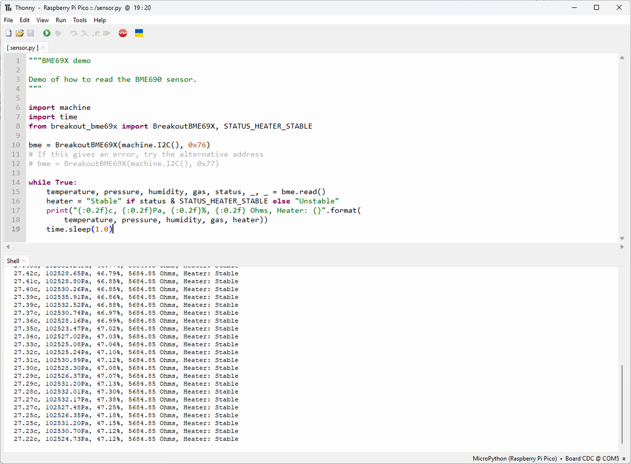Open a file using the folder icon

click(19, 33)
